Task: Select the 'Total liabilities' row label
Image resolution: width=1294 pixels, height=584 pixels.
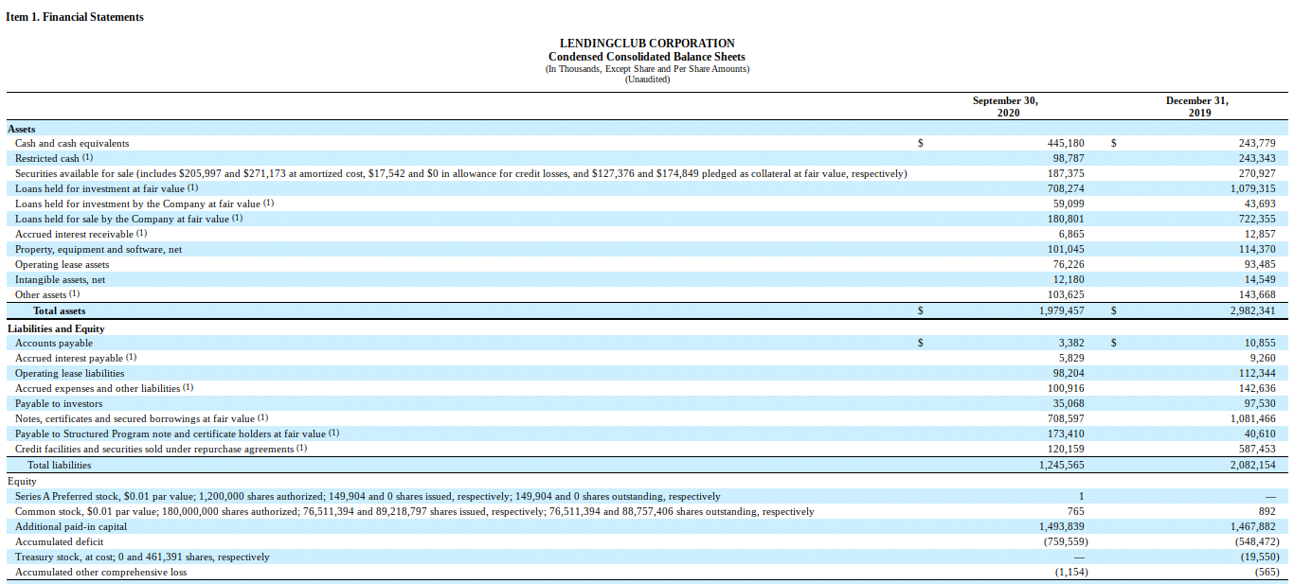Action: click(59, 465)
